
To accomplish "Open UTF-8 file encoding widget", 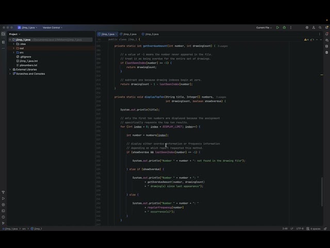I will click(300, 228).
